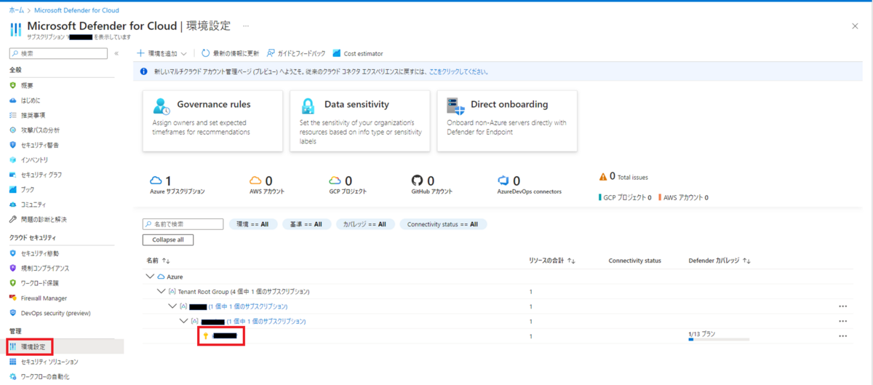Close the 環境設定 blade
This screenshot has height=385, width=873.
855,25
